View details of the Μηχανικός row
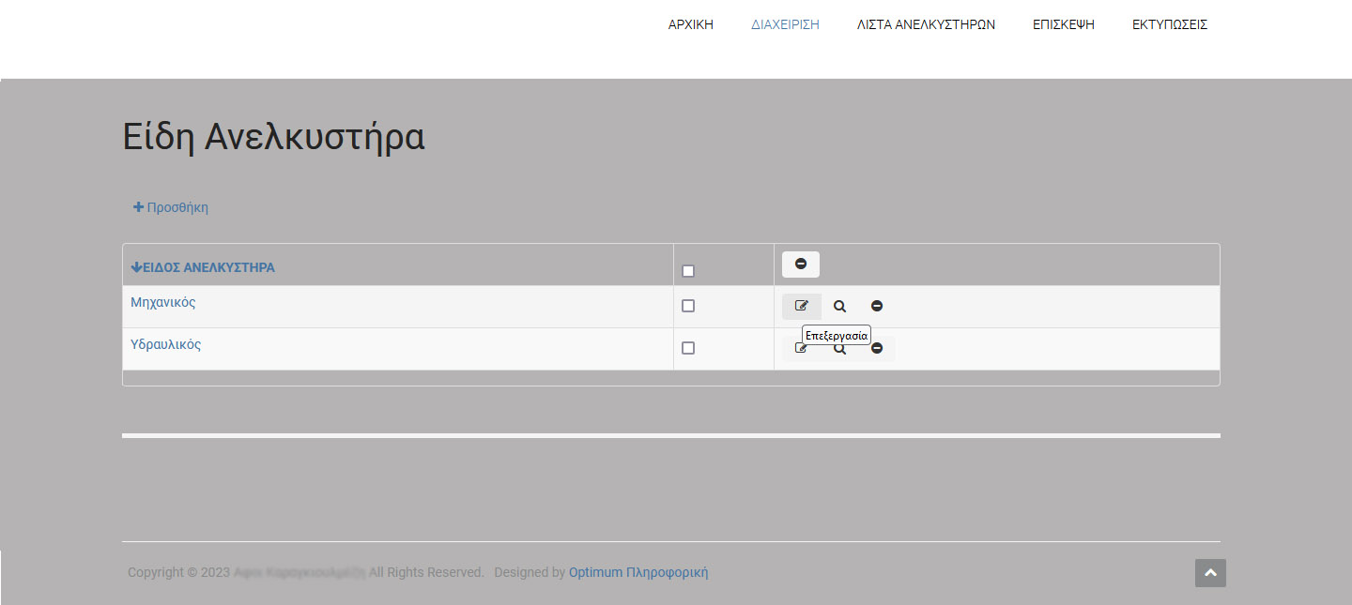1352x605 pixels. tap(839, 306)
